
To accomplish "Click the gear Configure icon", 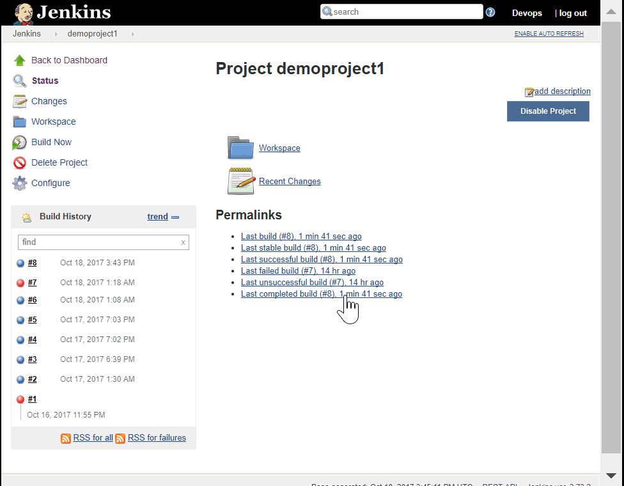I will (19, 183).
